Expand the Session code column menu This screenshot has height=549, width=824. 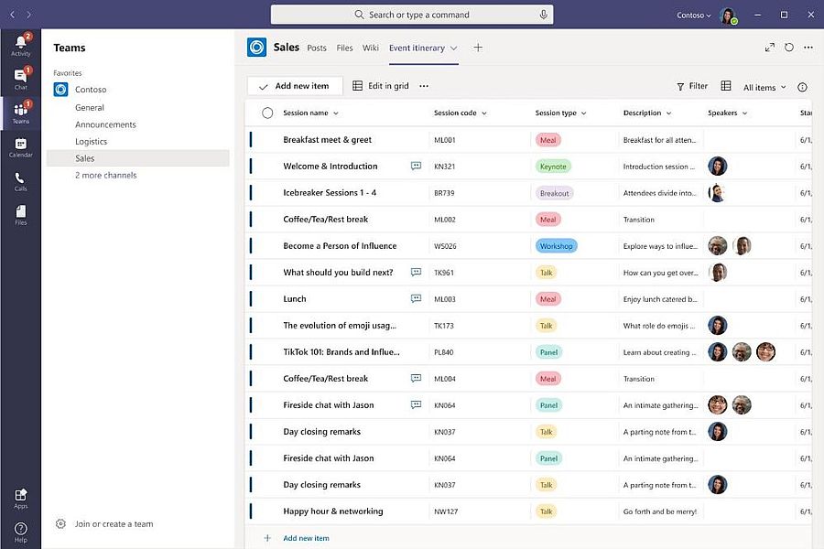point(484,113)
